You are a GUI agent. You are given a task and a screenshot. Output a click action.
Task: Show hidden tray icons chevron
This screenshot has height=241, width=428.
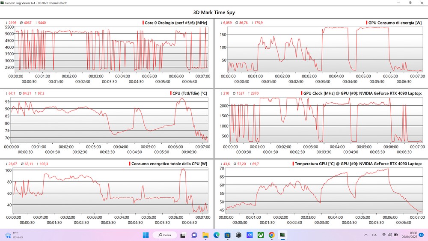click(366, 235)
